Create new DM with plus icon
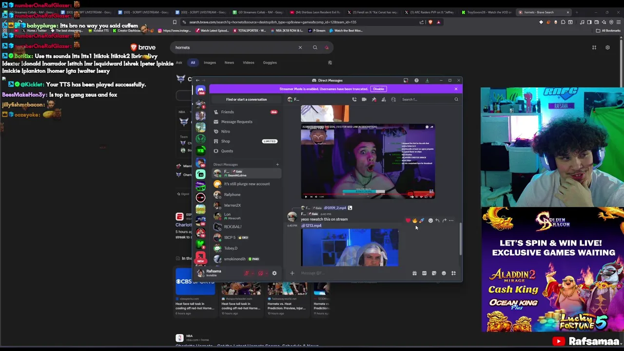Image resolution: width=624 pixels, height=351 pixels. [x=277, y=164]
